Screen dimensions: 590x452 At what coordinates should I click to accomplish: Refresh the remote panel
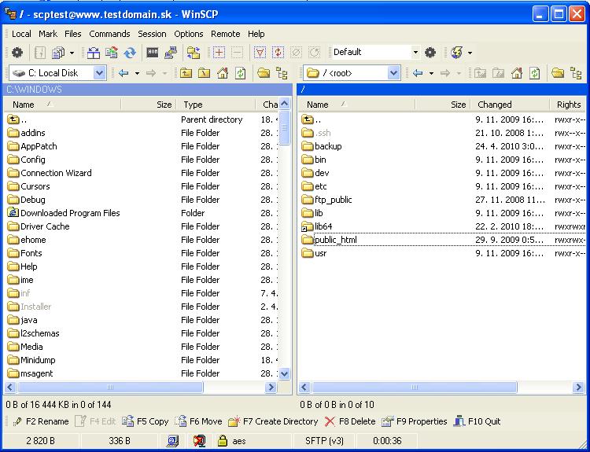click(x=535, y=73)
